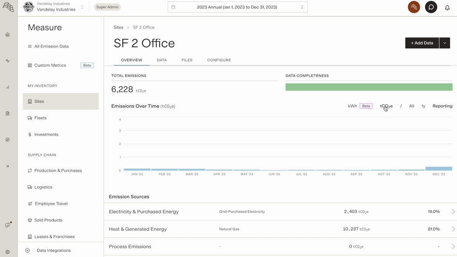Image resolution: width=457 pixels, height=257 pixels.
Task: Click the DEC '23 emissions bar
Action: (439, 168)
